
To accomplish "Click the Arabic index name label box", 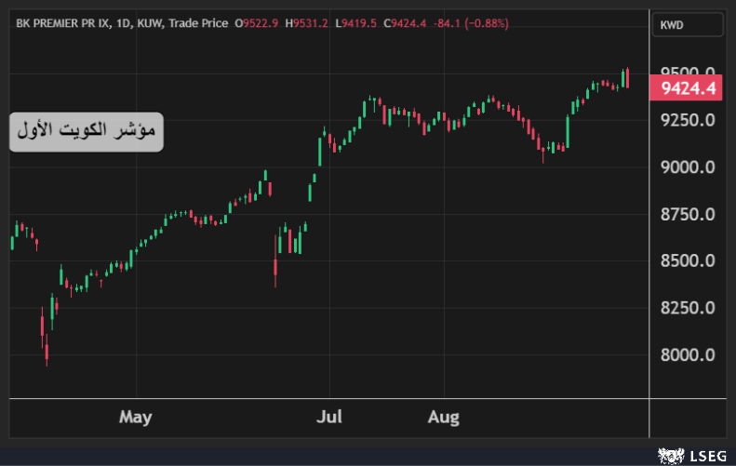I will tap(87, 131).
